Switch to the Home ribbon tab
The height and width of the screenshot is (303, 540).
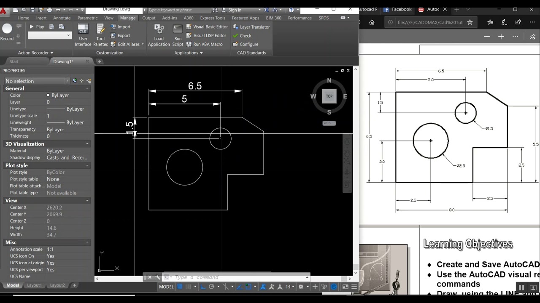point(23,18)
